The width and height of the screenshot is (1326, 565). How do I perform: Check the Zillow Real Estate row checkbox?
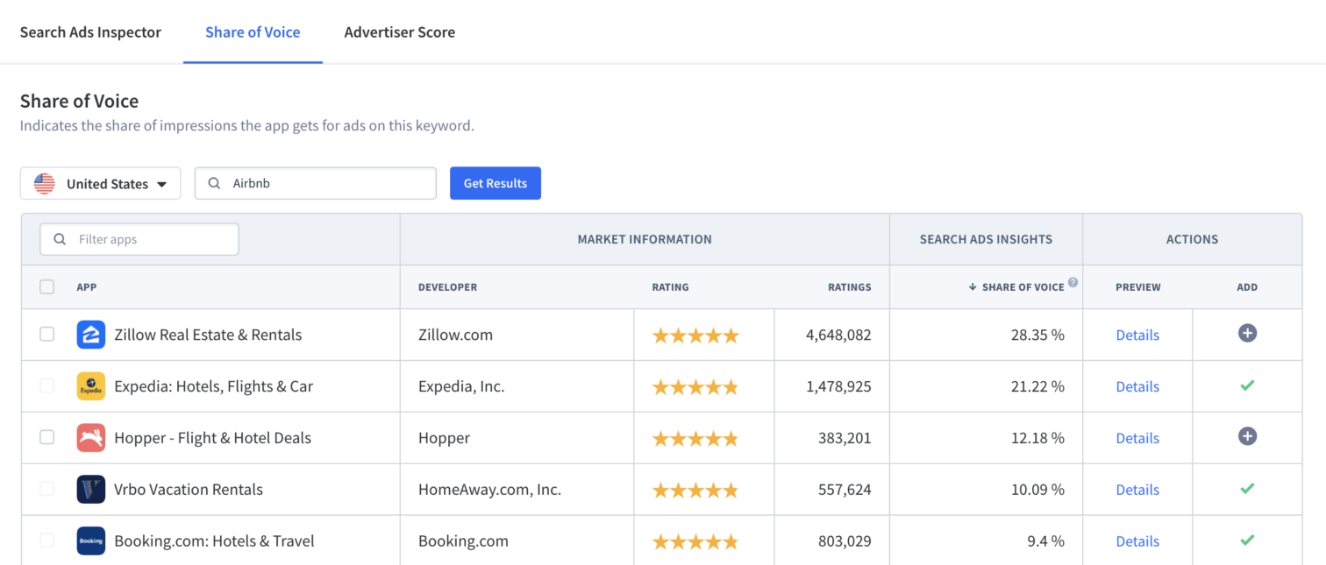click(x=46, y=335)
